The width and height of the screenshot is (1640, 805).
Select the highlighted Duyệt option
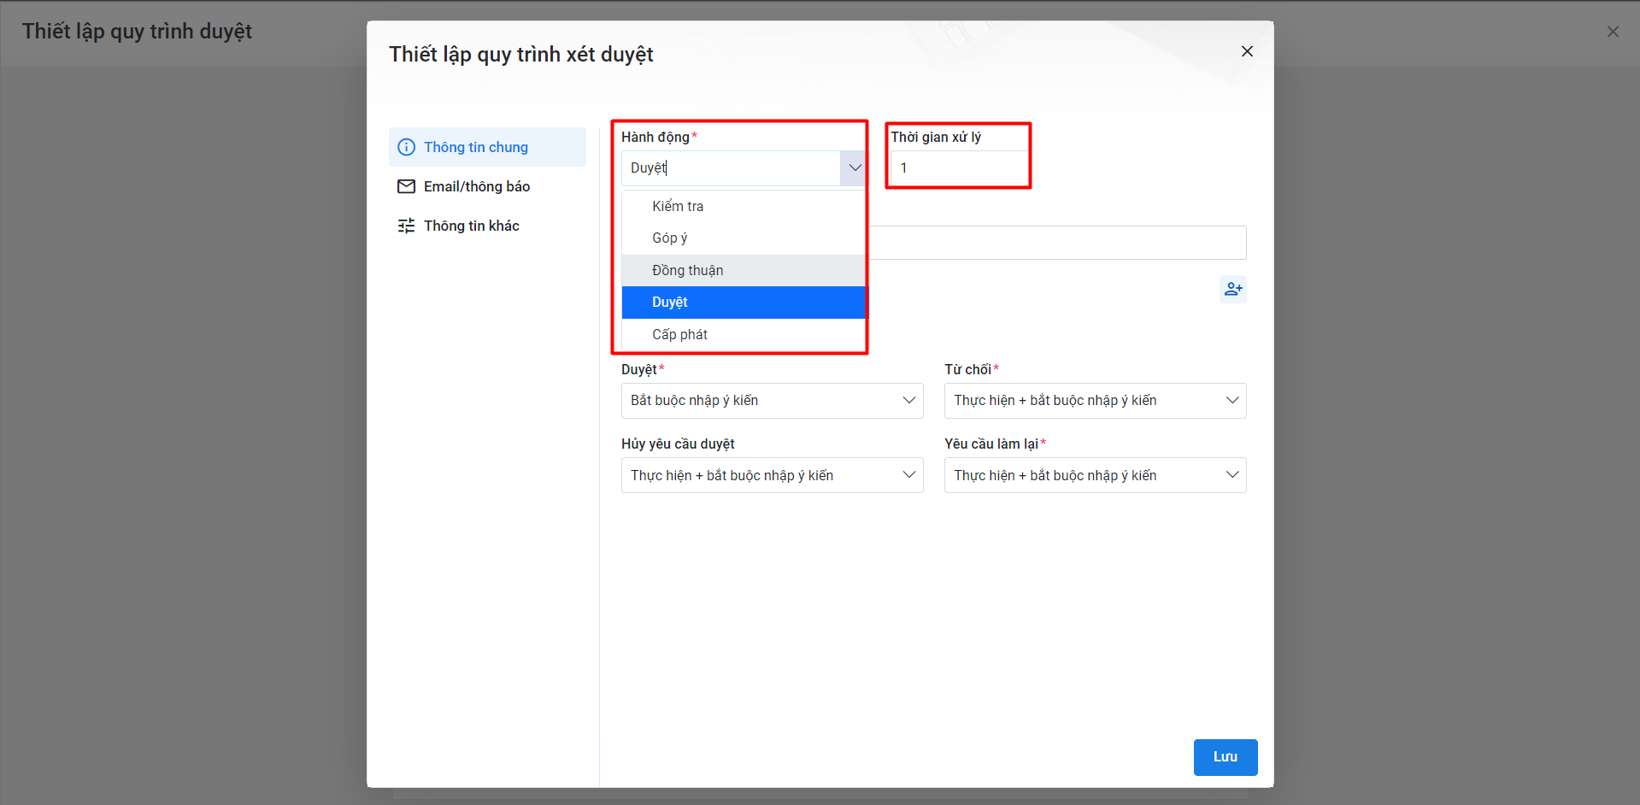(744, 302)
